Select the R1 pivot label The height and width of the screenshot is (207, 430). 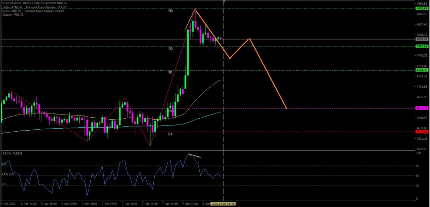pos(171,72)
